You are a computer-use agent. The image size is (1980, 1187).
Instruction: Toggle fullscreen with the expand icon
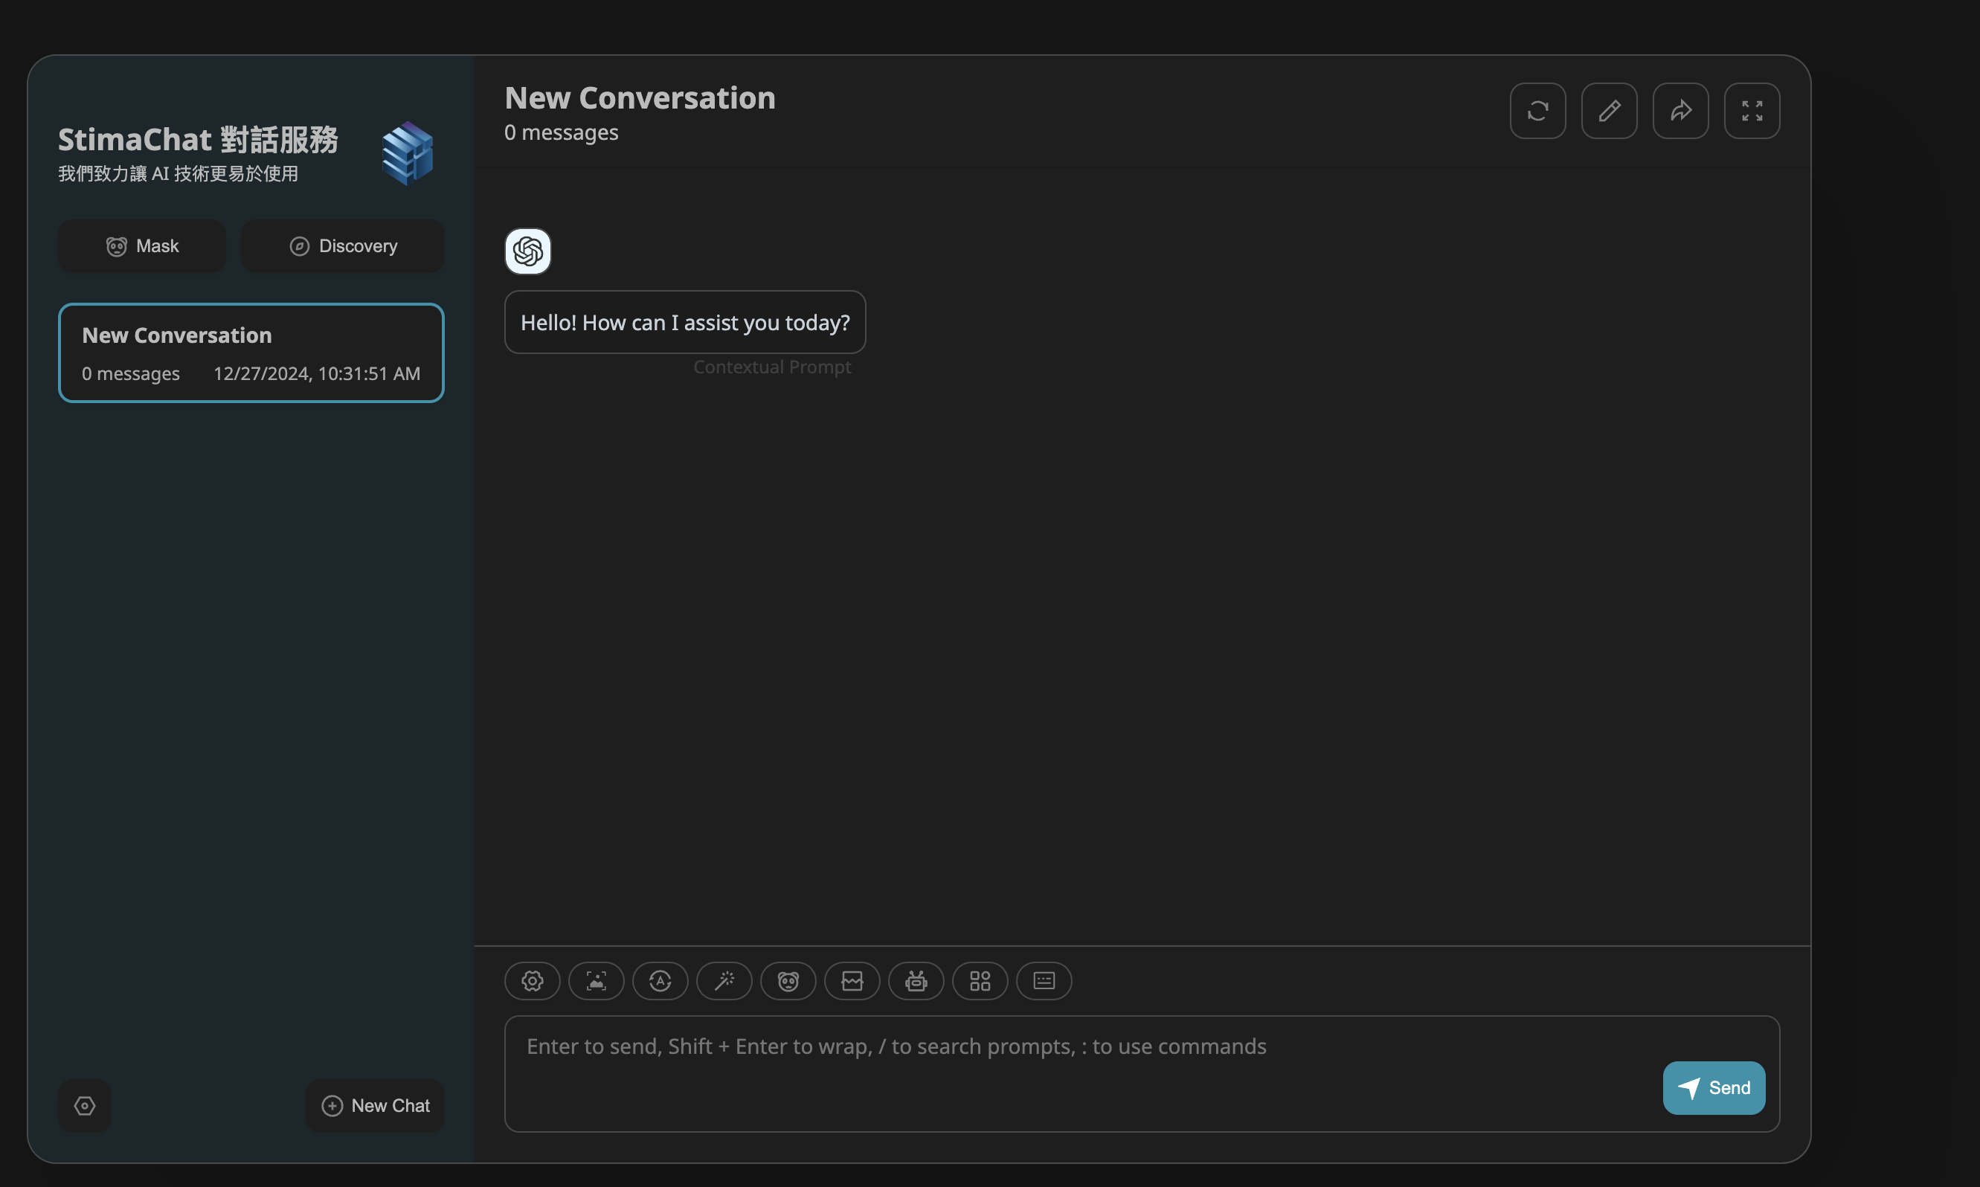1752,110
